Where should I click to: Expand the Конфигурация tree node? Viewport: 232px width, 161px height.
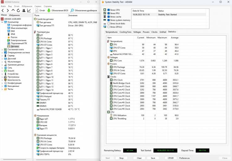coord(2,83)
